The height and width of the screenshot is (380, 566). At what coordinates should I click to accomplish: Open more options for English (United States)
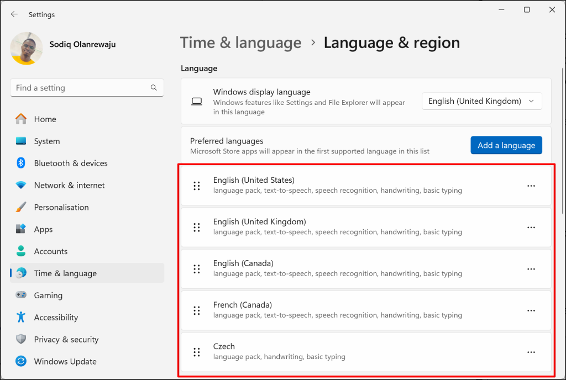(x=531, y=186)
